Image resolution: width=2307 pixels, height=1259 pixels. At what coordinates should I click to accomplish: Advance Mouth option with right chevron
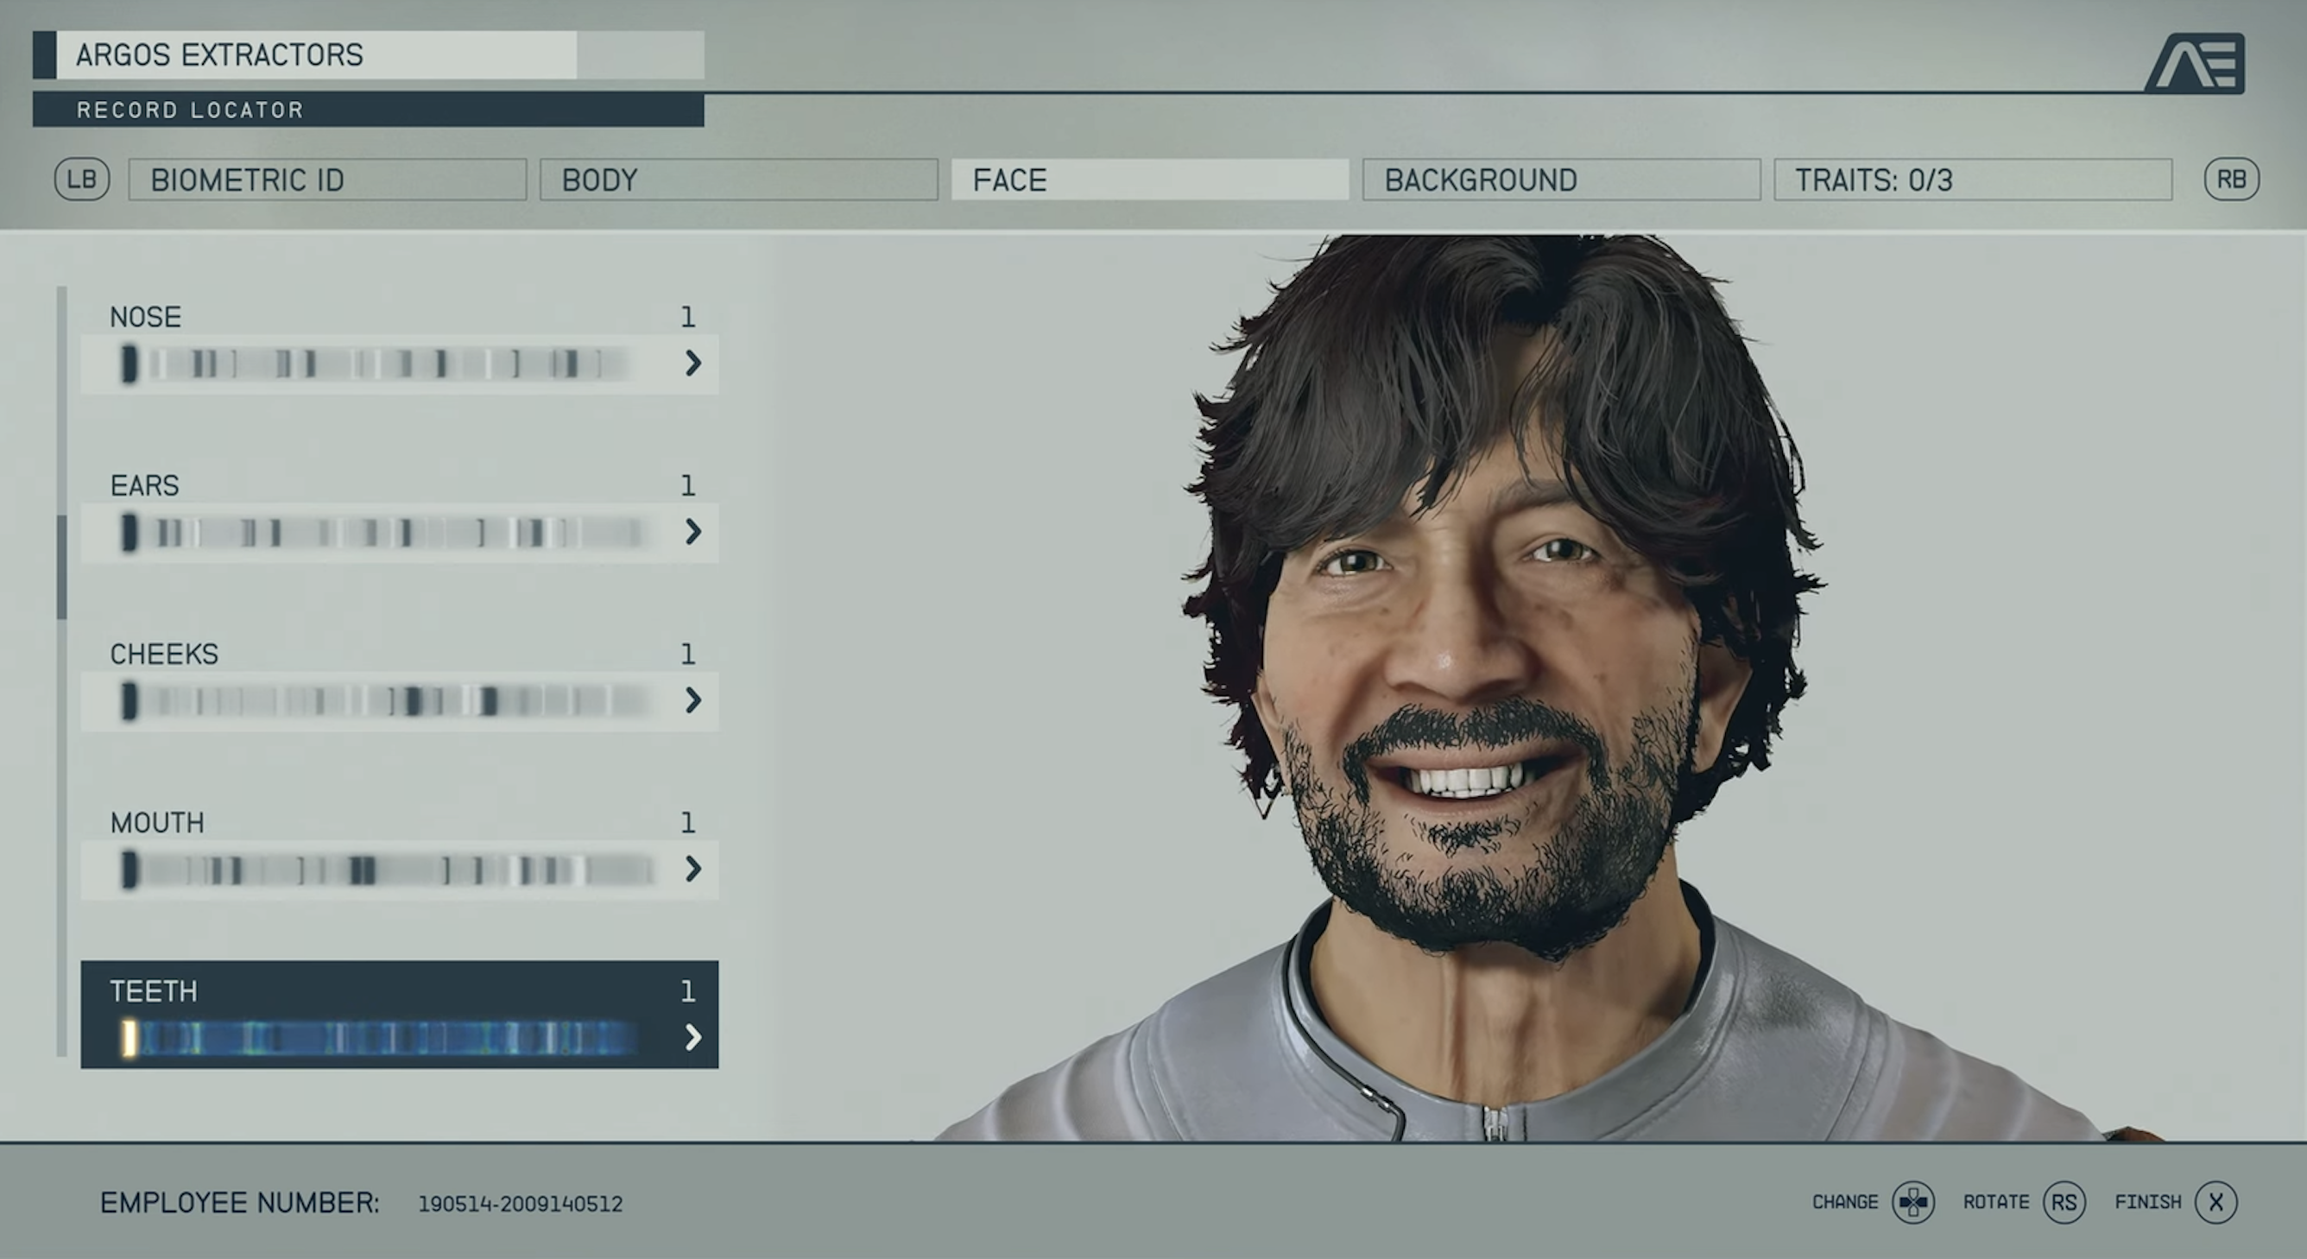point(692,869)
